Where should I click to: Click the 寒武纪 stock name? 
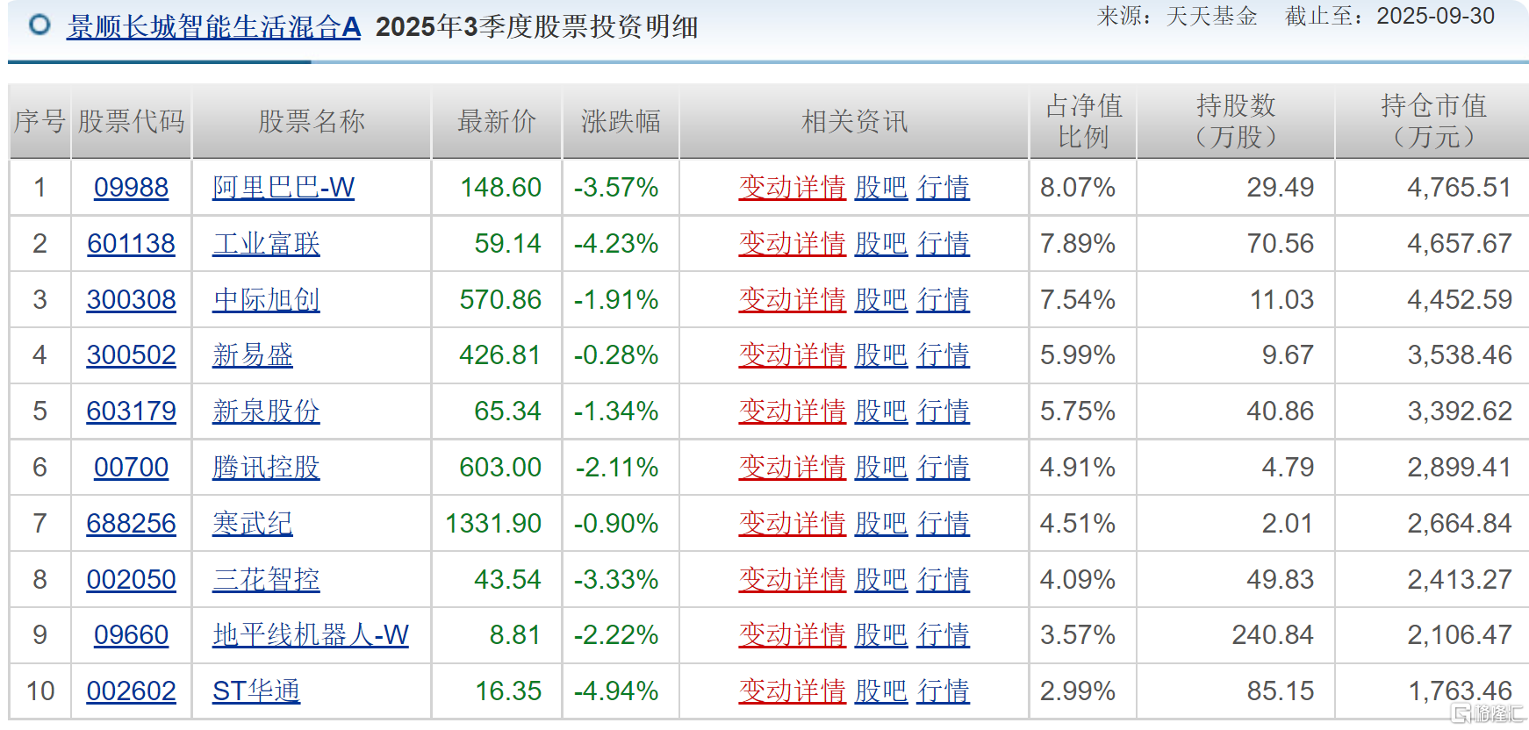point(253,524)
